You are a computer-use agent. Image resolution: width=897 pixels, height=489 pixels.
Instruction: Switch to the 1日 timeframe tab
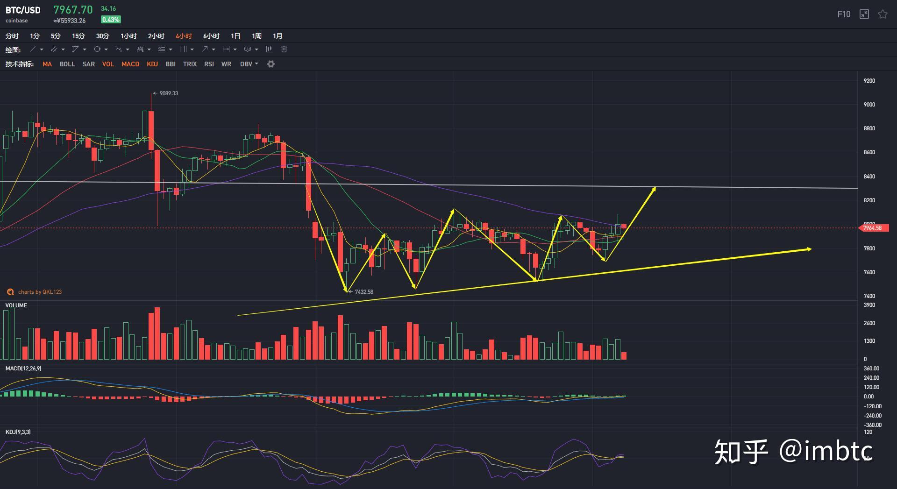[x=235, y=36]
